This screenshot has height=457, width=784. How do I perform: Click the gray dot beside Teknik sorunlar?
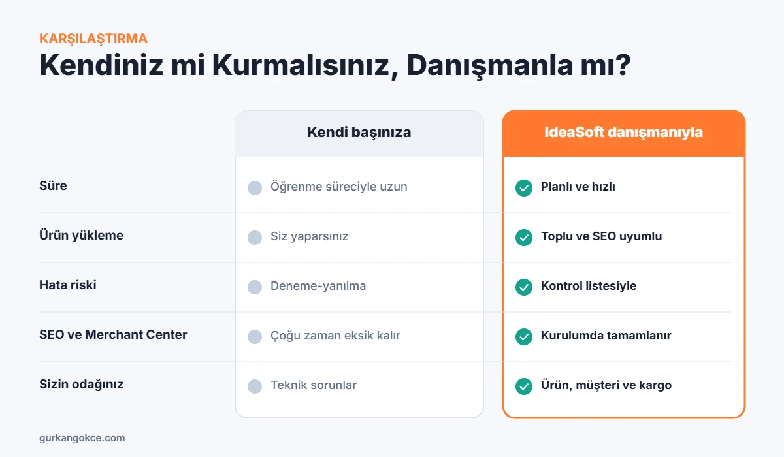255,386
